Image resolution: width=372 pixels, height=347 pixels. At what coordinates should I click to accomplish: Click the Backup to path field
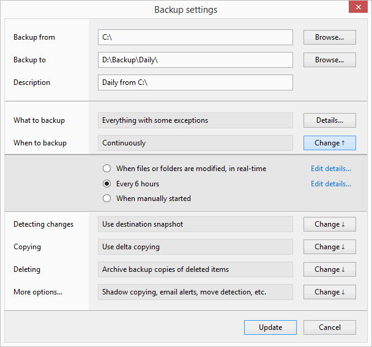[x=195, y=60]
